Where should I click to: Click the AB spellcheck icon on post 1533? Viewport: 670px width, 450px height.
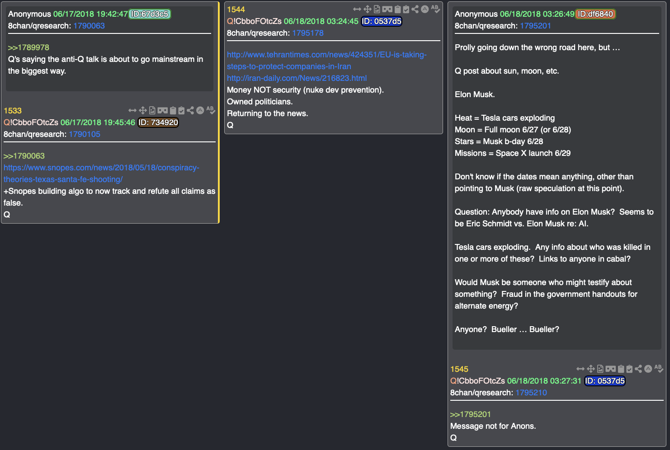coord(211,110)
